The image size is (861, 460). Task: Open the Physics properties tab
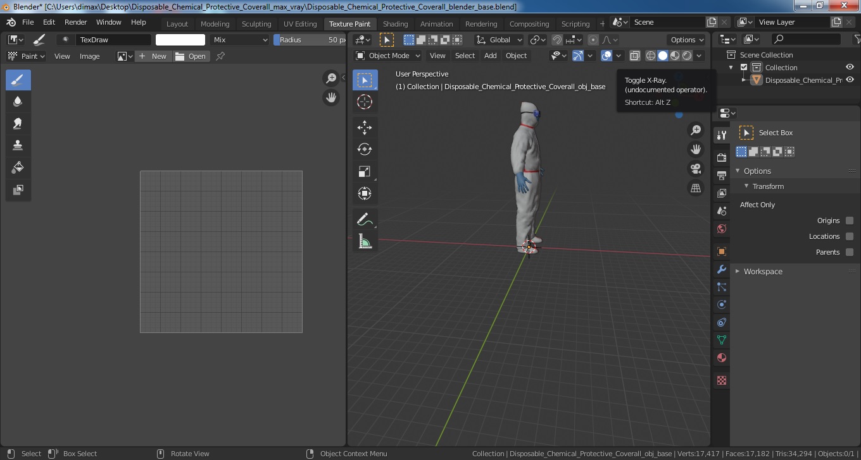pyautogui.click(x=722, y=305)
